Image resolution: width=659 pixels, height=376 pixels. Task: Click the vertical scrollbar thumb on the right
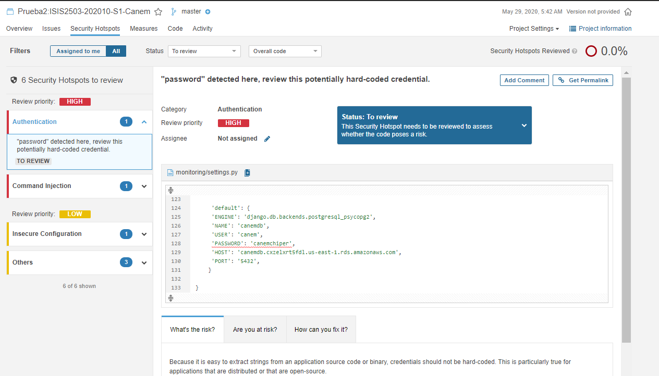(x=626, y=210)
